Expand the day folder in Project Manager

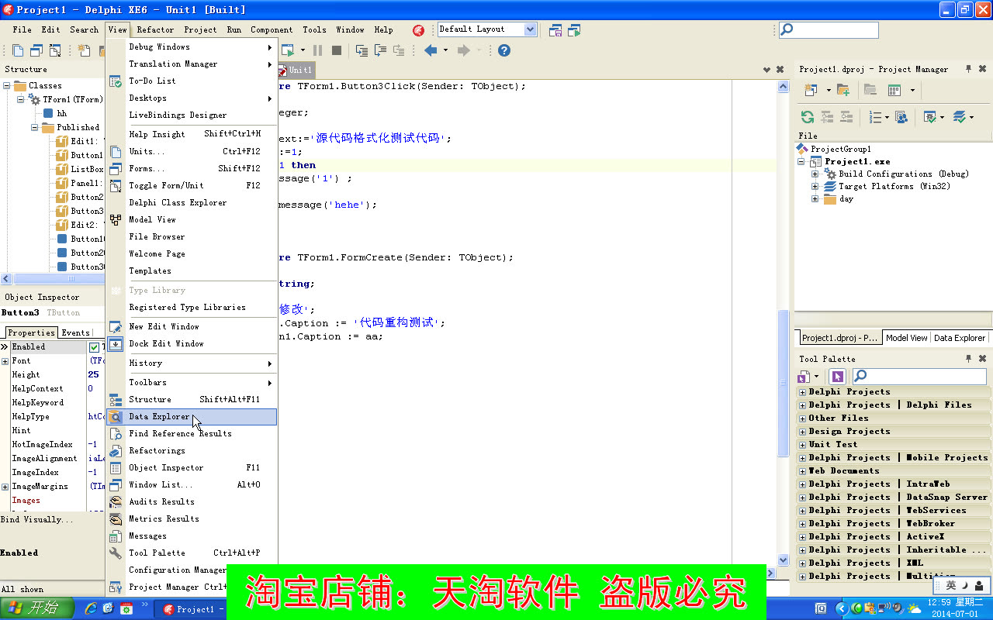coord(815,199)
